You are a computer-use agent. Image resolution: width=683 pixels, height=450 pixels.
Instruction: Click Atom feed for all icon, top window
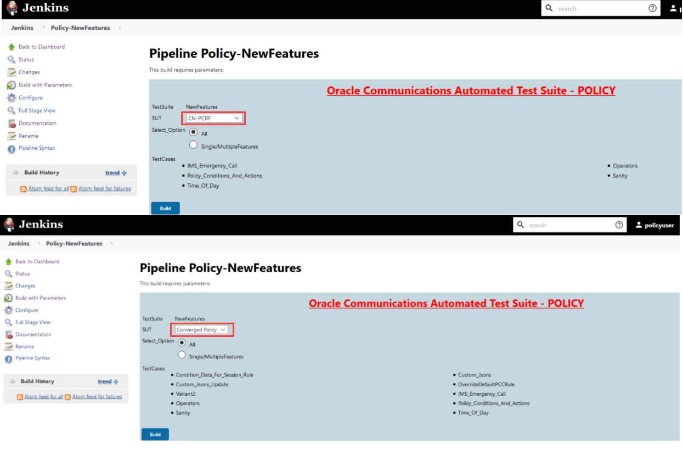[x=24, y=189]
